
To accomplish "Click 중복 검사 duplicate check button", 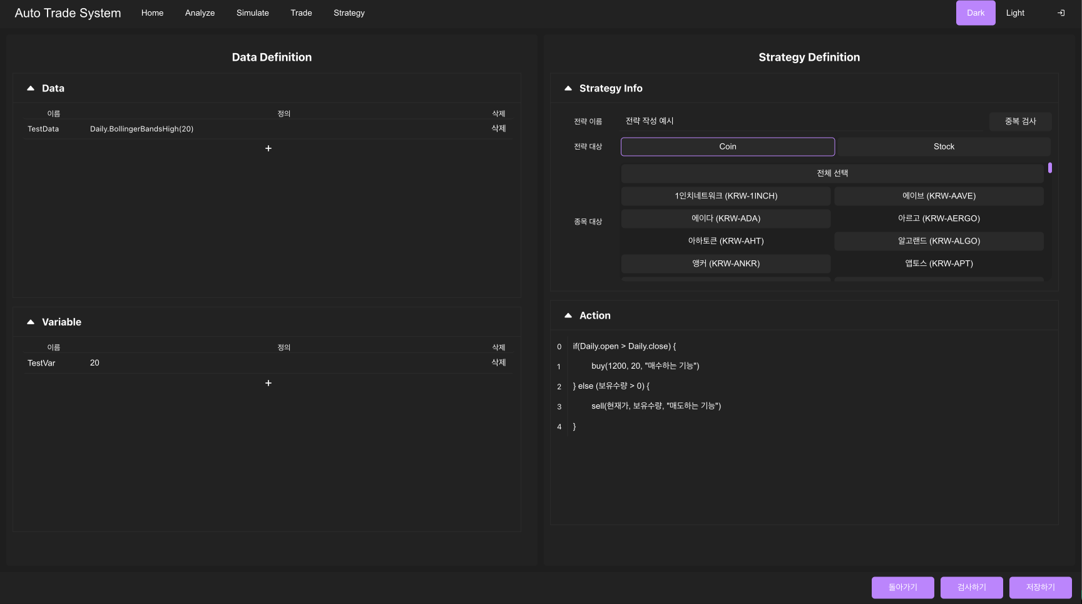I will coord(1020,121).
